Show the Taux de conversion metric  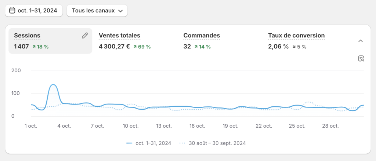click(296, 36)
